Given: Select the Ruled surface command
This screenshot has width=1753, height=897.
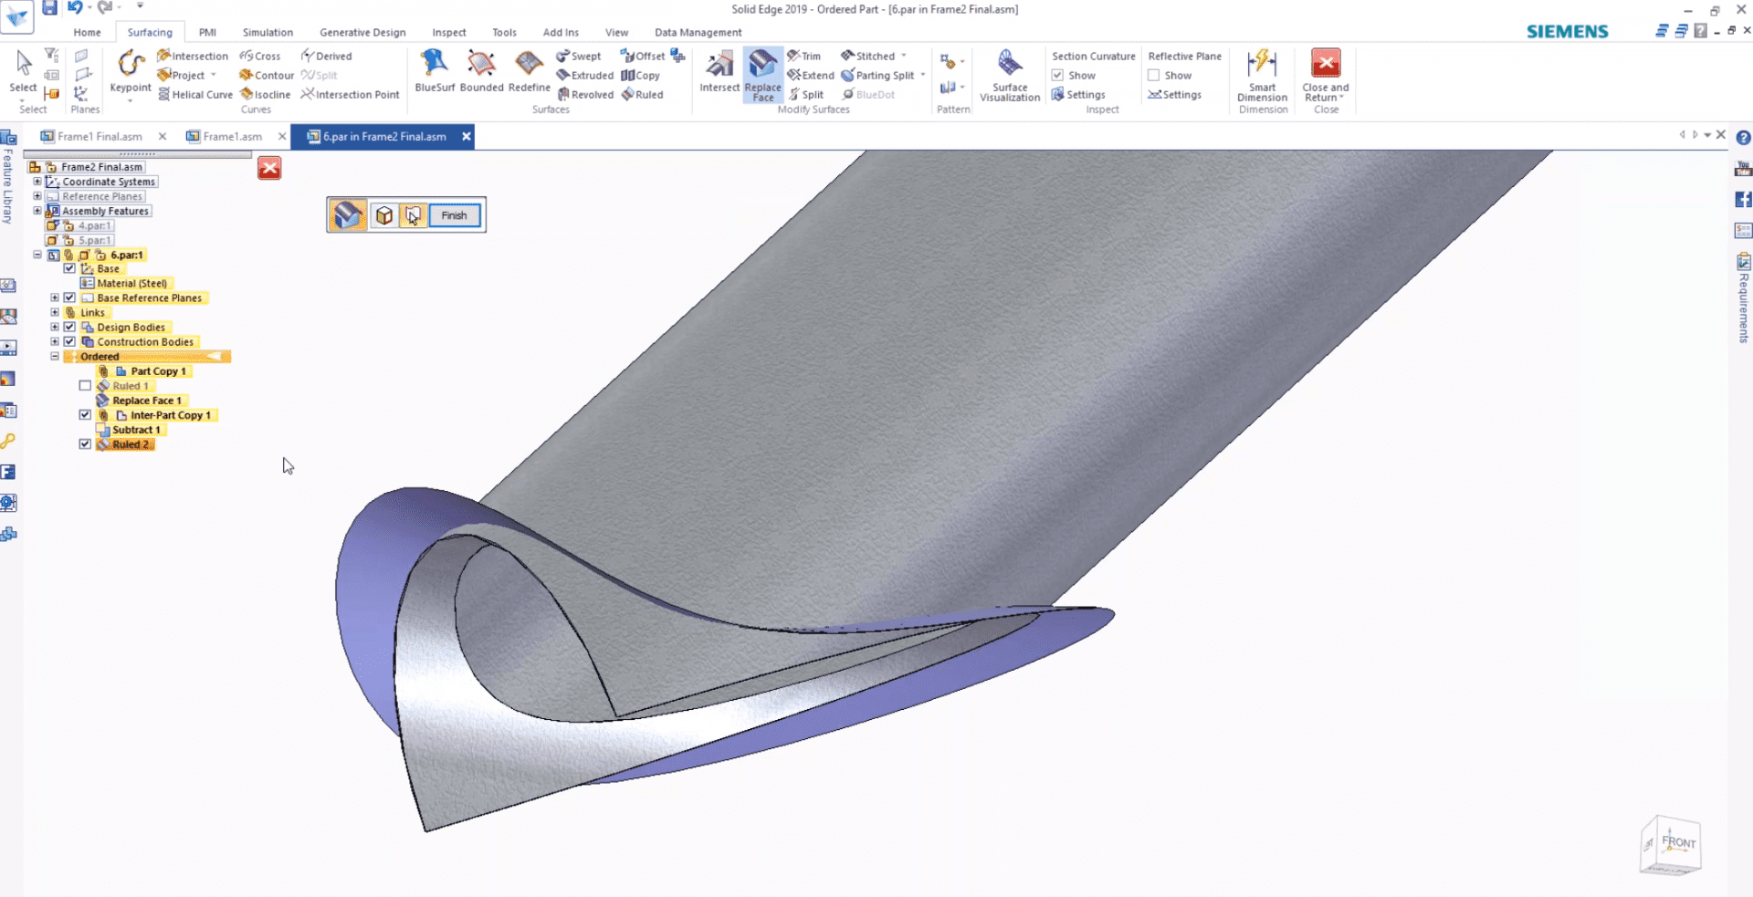Looking at the screenshot, I should click(x=644, y=94).
